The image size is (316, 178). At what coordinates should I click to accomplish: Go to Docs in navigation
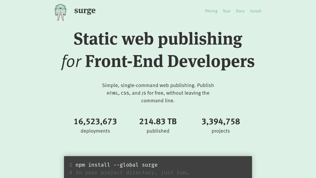click(x=240, y=11)
